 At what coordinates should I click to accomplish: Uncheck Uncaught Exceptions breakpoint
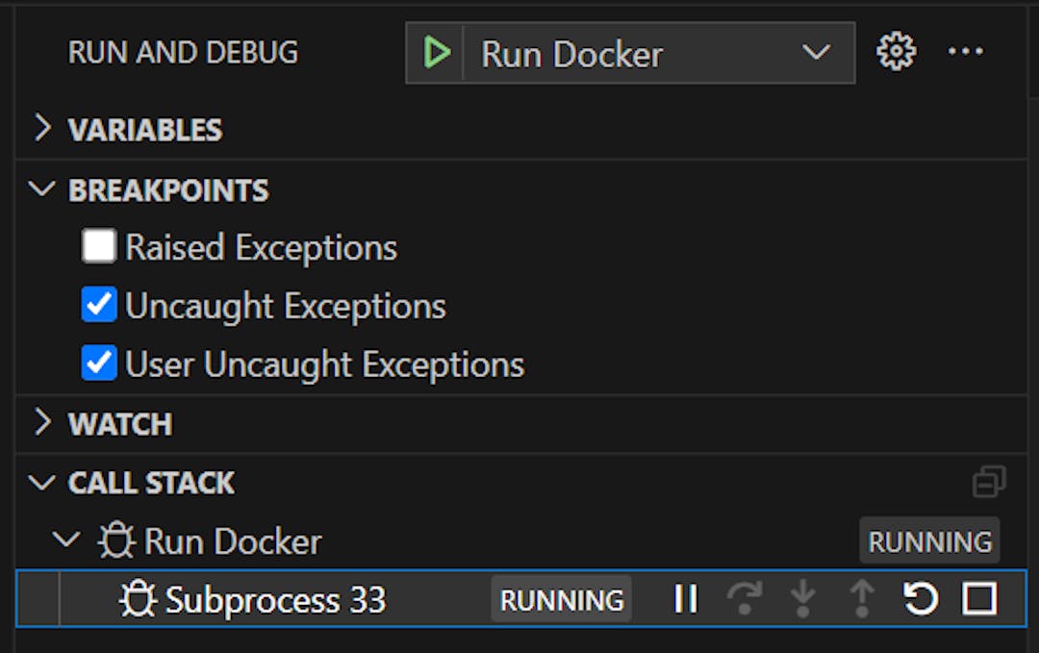click(x=99, y=305)
